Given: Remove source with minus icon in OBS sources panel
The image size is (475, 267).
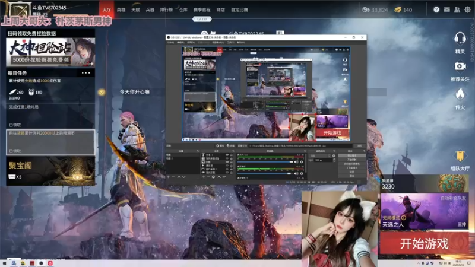Looking at the screenshot, I should tap(208, 177).
